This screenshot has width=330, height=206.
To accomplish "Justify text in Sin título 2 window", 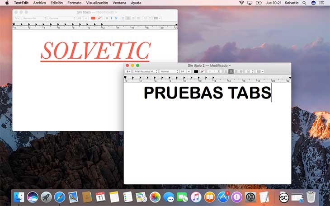I will [x=241, y=71].
